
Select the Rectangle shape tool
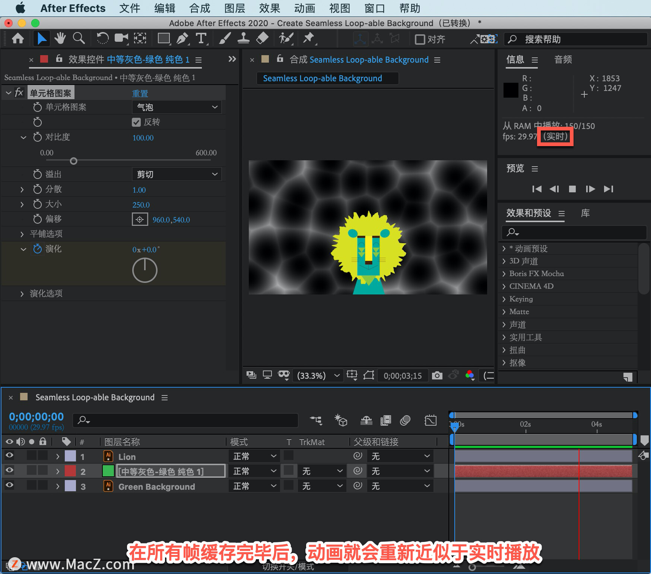164,38
